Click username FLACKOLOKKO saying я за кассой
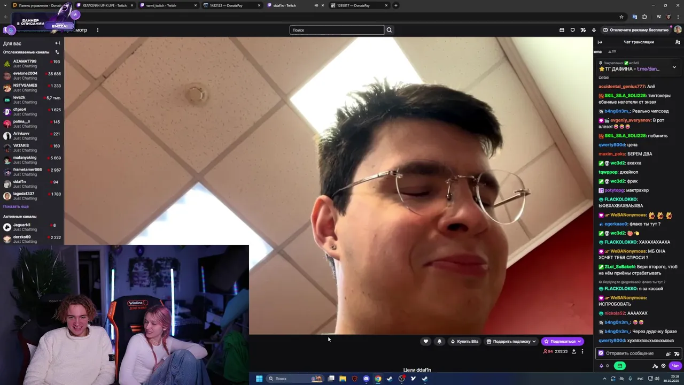The width and height of the screenshot is (684, 385). pyautogui.click(x=620, y=289)
